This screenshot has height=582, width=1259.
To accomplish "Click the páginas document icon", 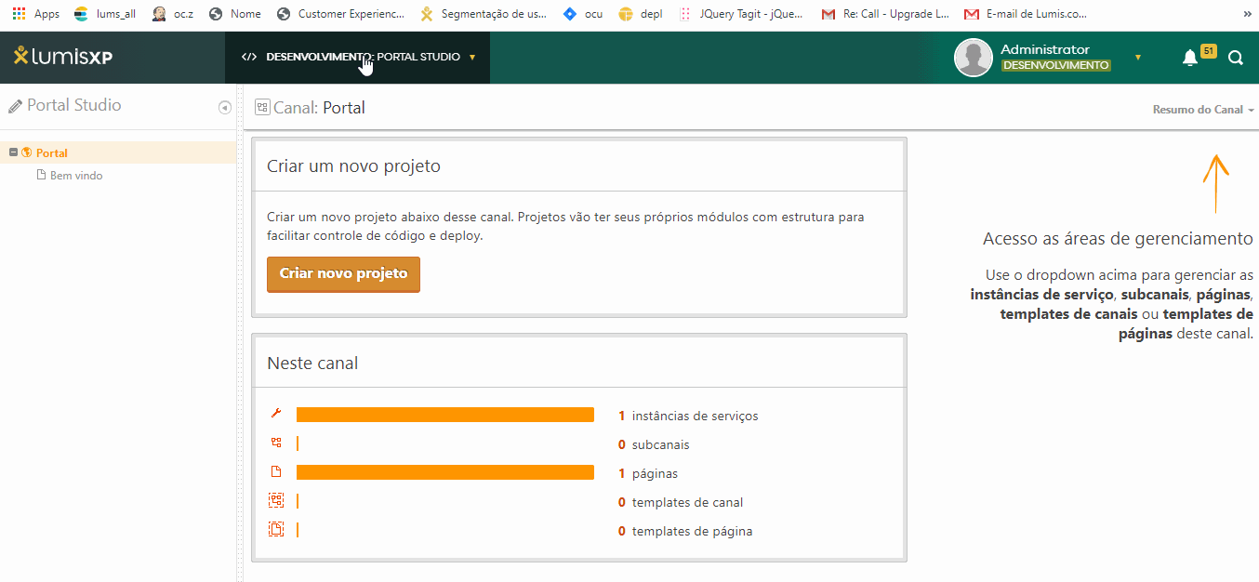I will (x=276, y=472).
